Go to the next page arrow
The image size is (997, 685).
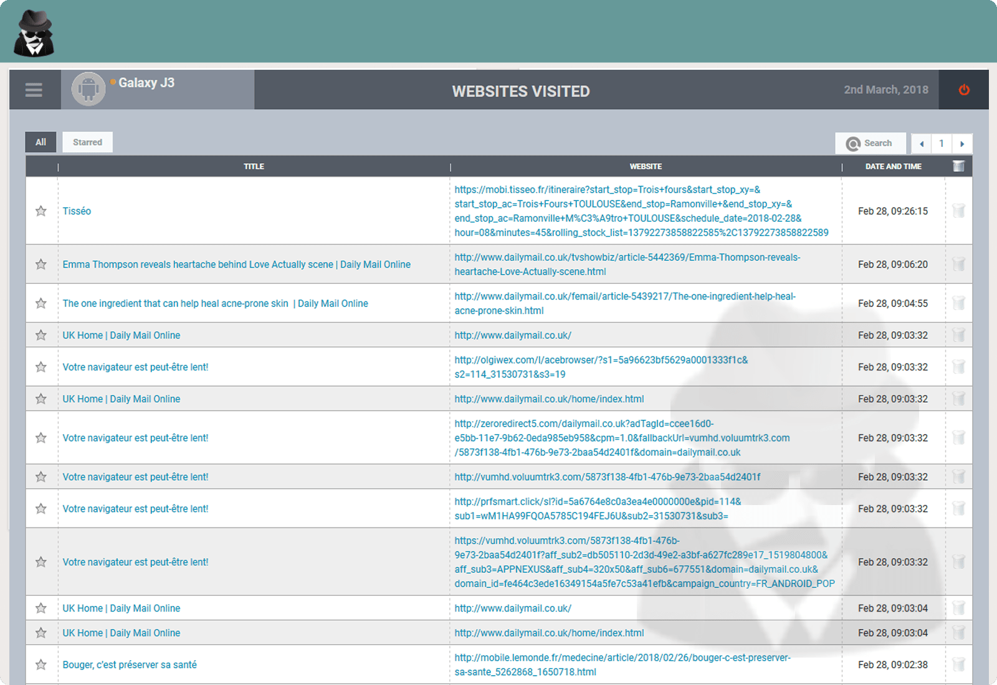pyautogui.click(x=962, y=144)
